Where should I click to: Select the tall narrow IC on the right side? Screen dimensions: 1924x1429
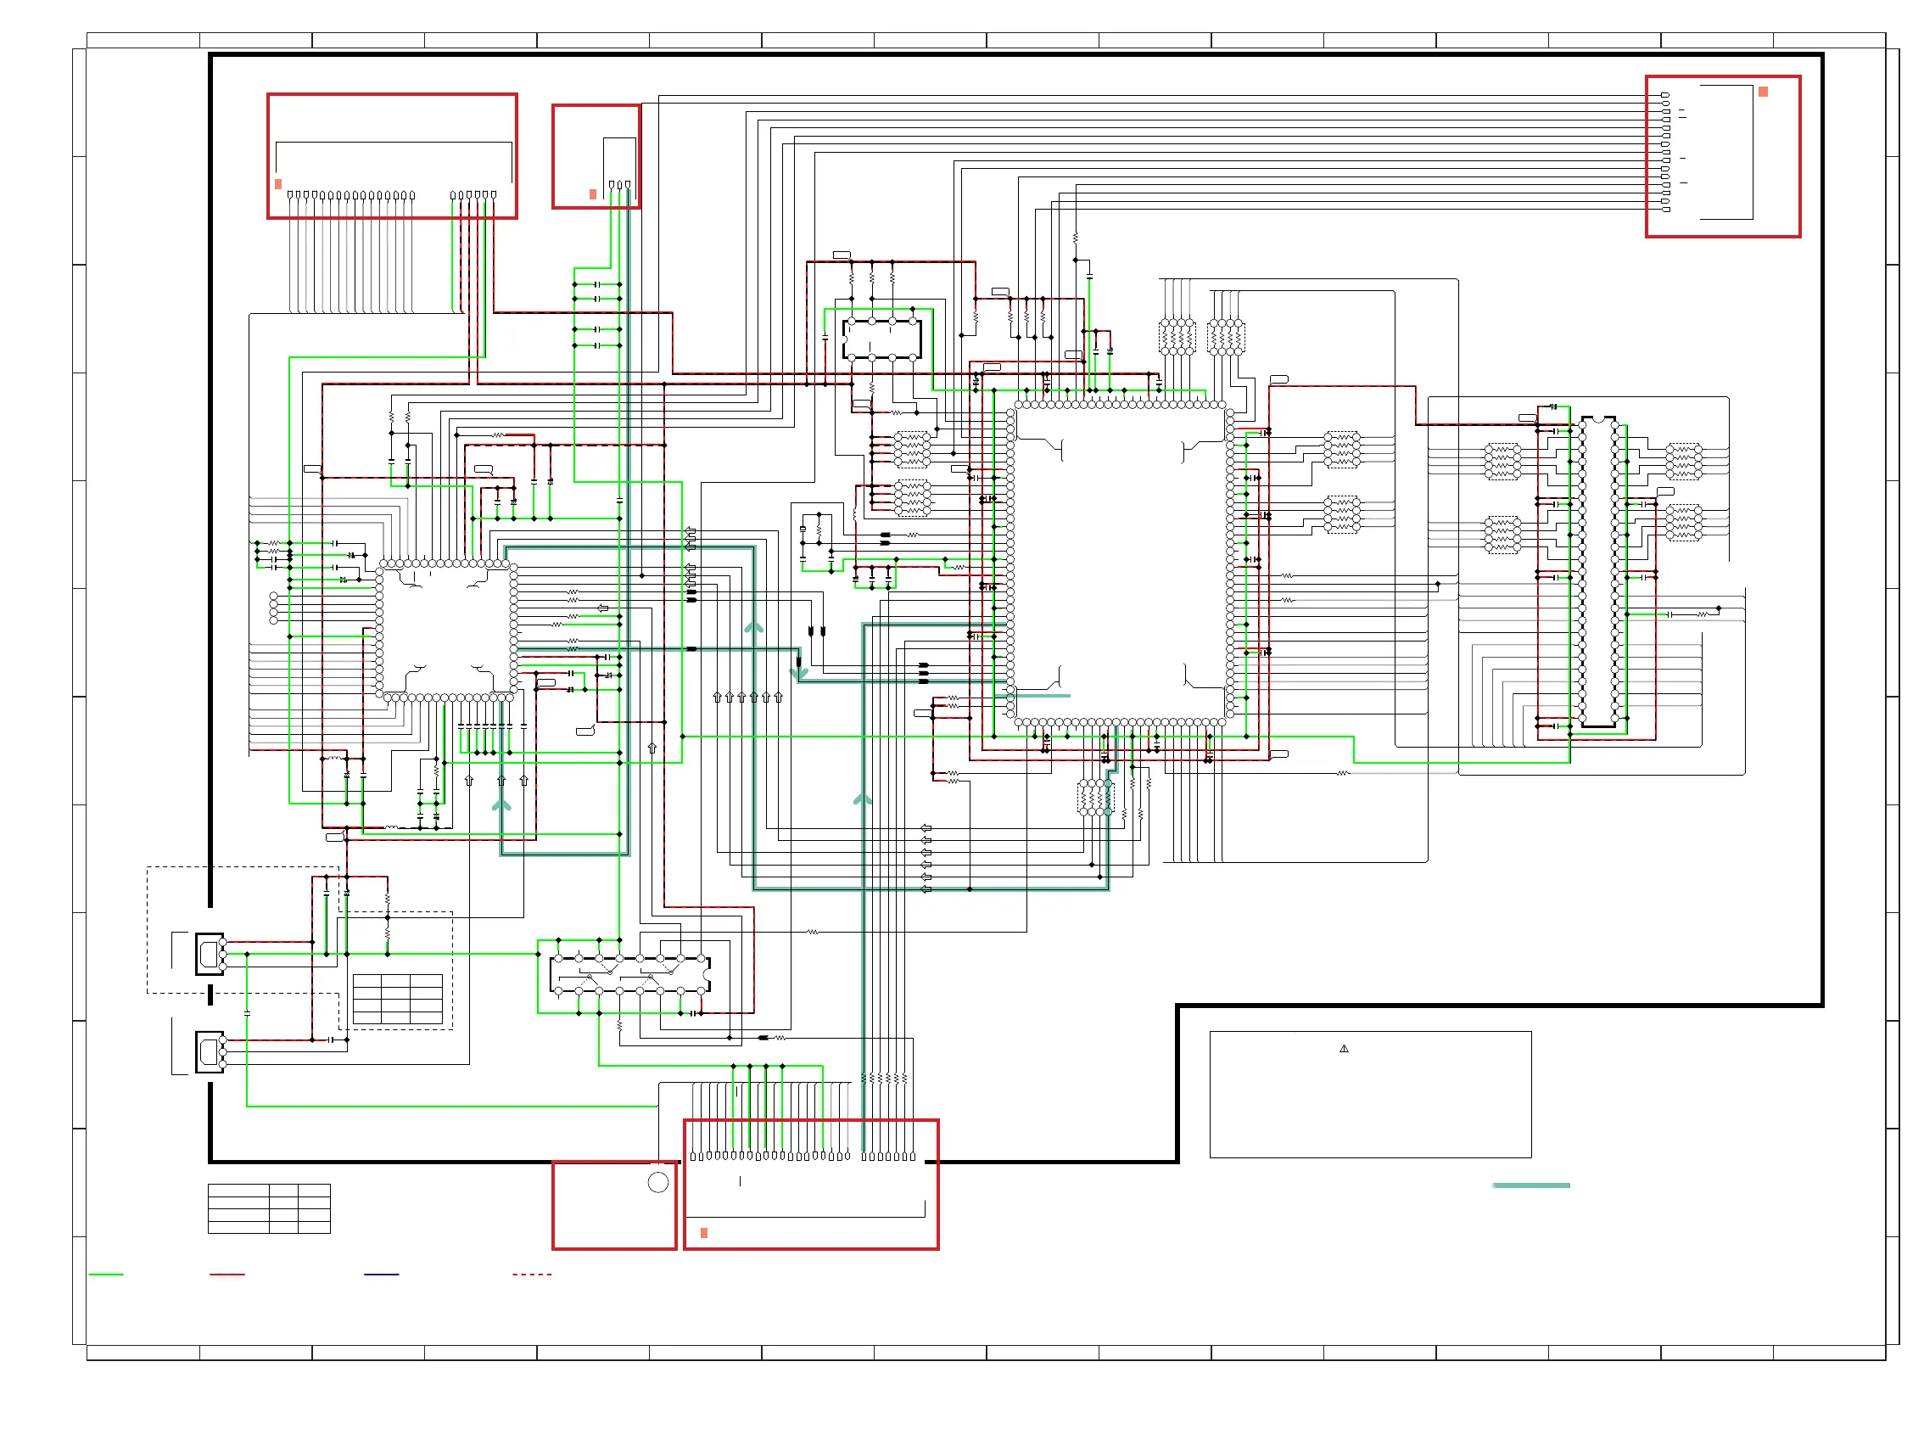(x=1598, y=572)
